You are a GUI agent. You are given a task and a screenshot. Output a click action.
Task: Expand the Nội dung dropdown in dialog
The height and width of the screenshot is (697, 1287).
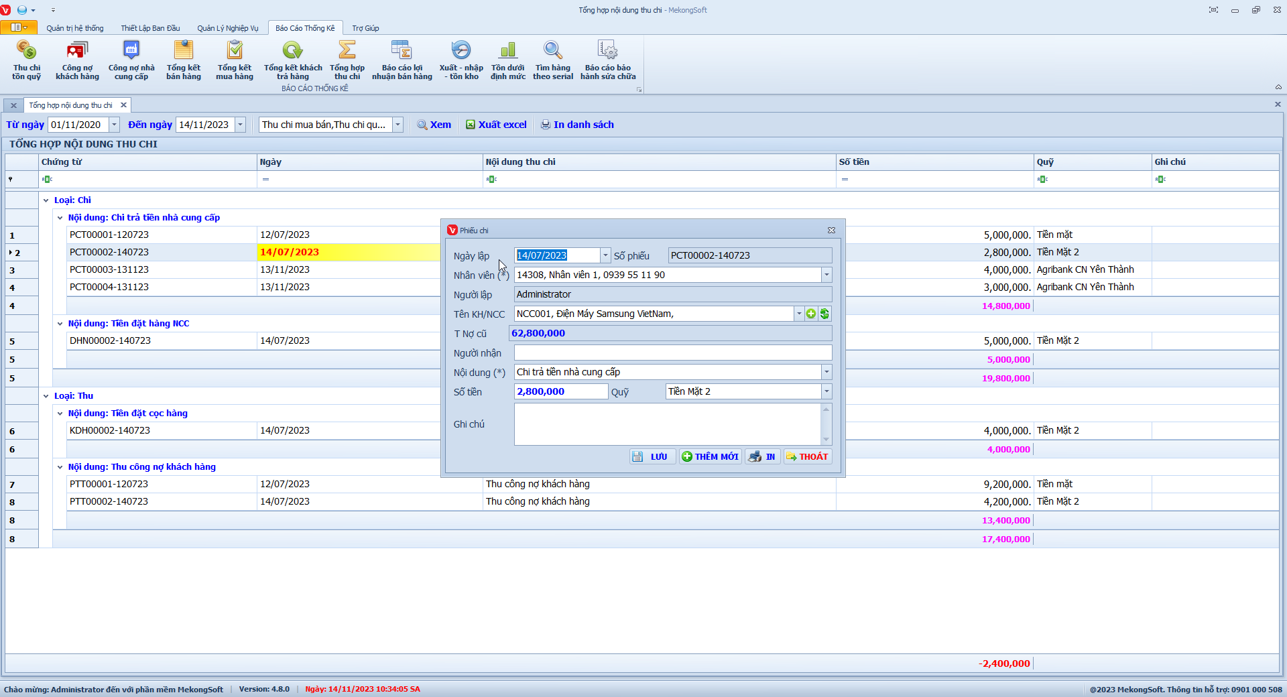click(826, 372)
